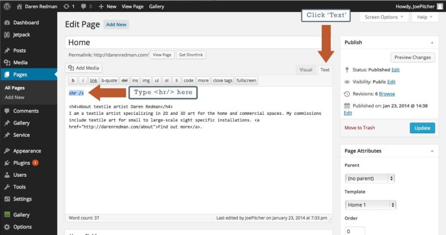Image resolution: width=446 pixels, height=235 pixels.
Task: Click the fullscreen editor button
Action: 246,80
